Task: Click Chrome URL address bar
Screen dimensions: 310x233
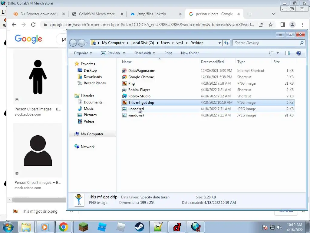Action: (x=152, y=25)
